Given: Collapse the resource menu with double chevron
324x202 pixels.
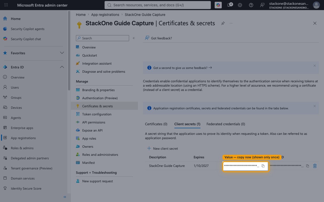Looking at the screenshot, I should (x=134, y=38).
